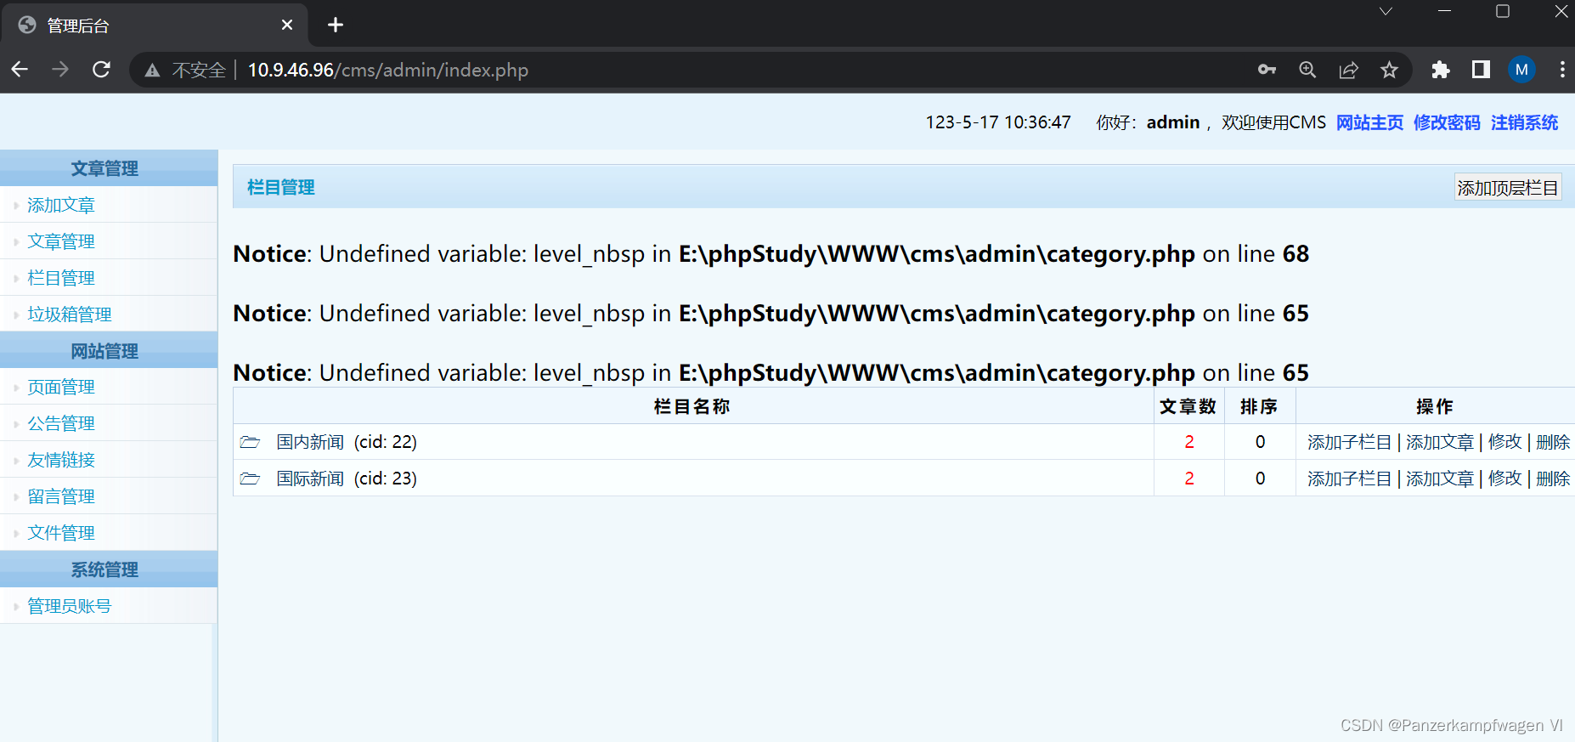This screenshot has width=1575, height=742.
Task: Click the 排序 column header
Action: (1259, 406)
